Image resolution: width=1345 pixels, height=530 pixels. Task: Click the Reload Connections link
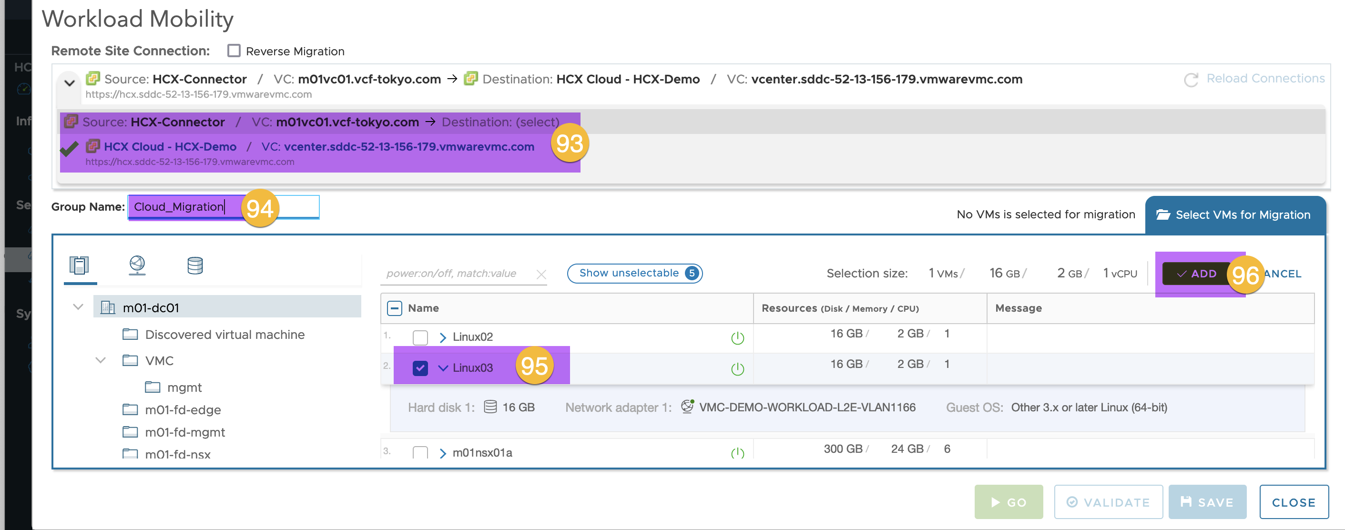click(1265, 78)
